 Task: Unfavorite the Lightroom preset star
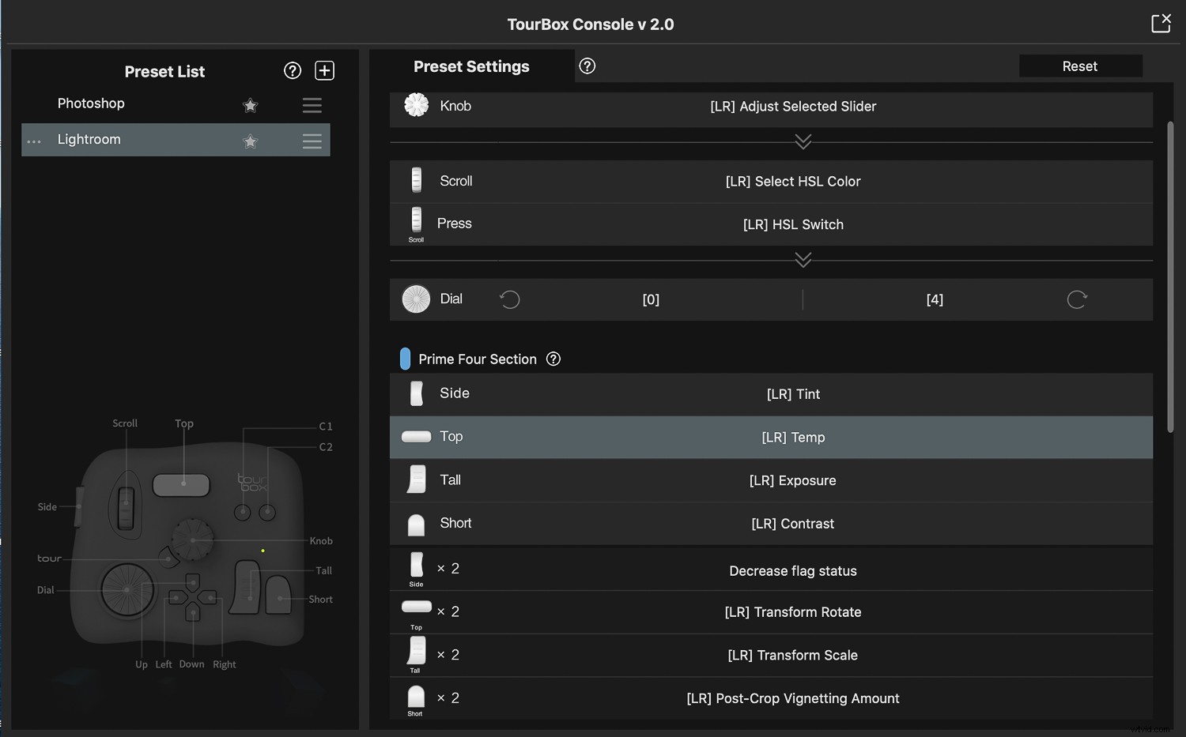click(x=251, y=141)
